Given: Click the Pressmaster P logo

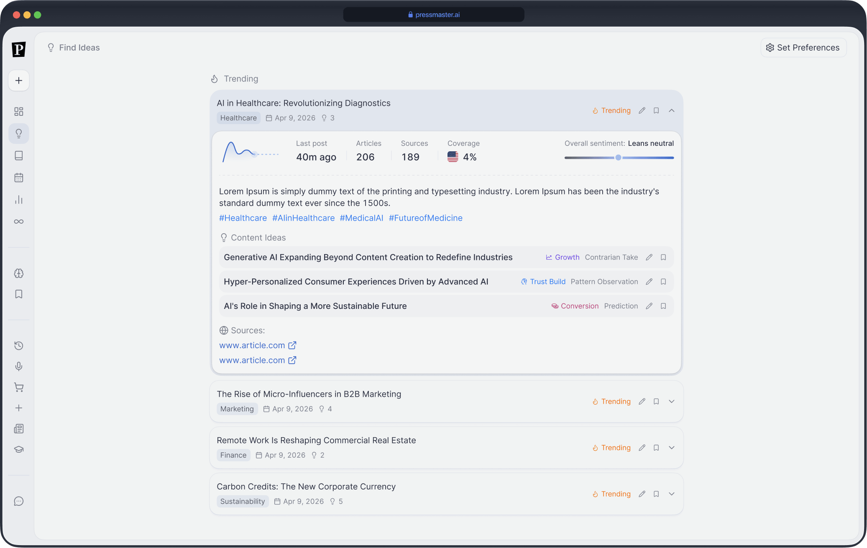Looking at the screenshot, I should [x=19, y=49].
